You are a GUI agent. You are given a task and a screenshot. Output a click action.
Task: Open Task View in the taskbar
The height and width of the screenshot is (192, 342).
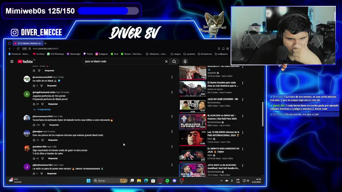[x=132, y=181]
